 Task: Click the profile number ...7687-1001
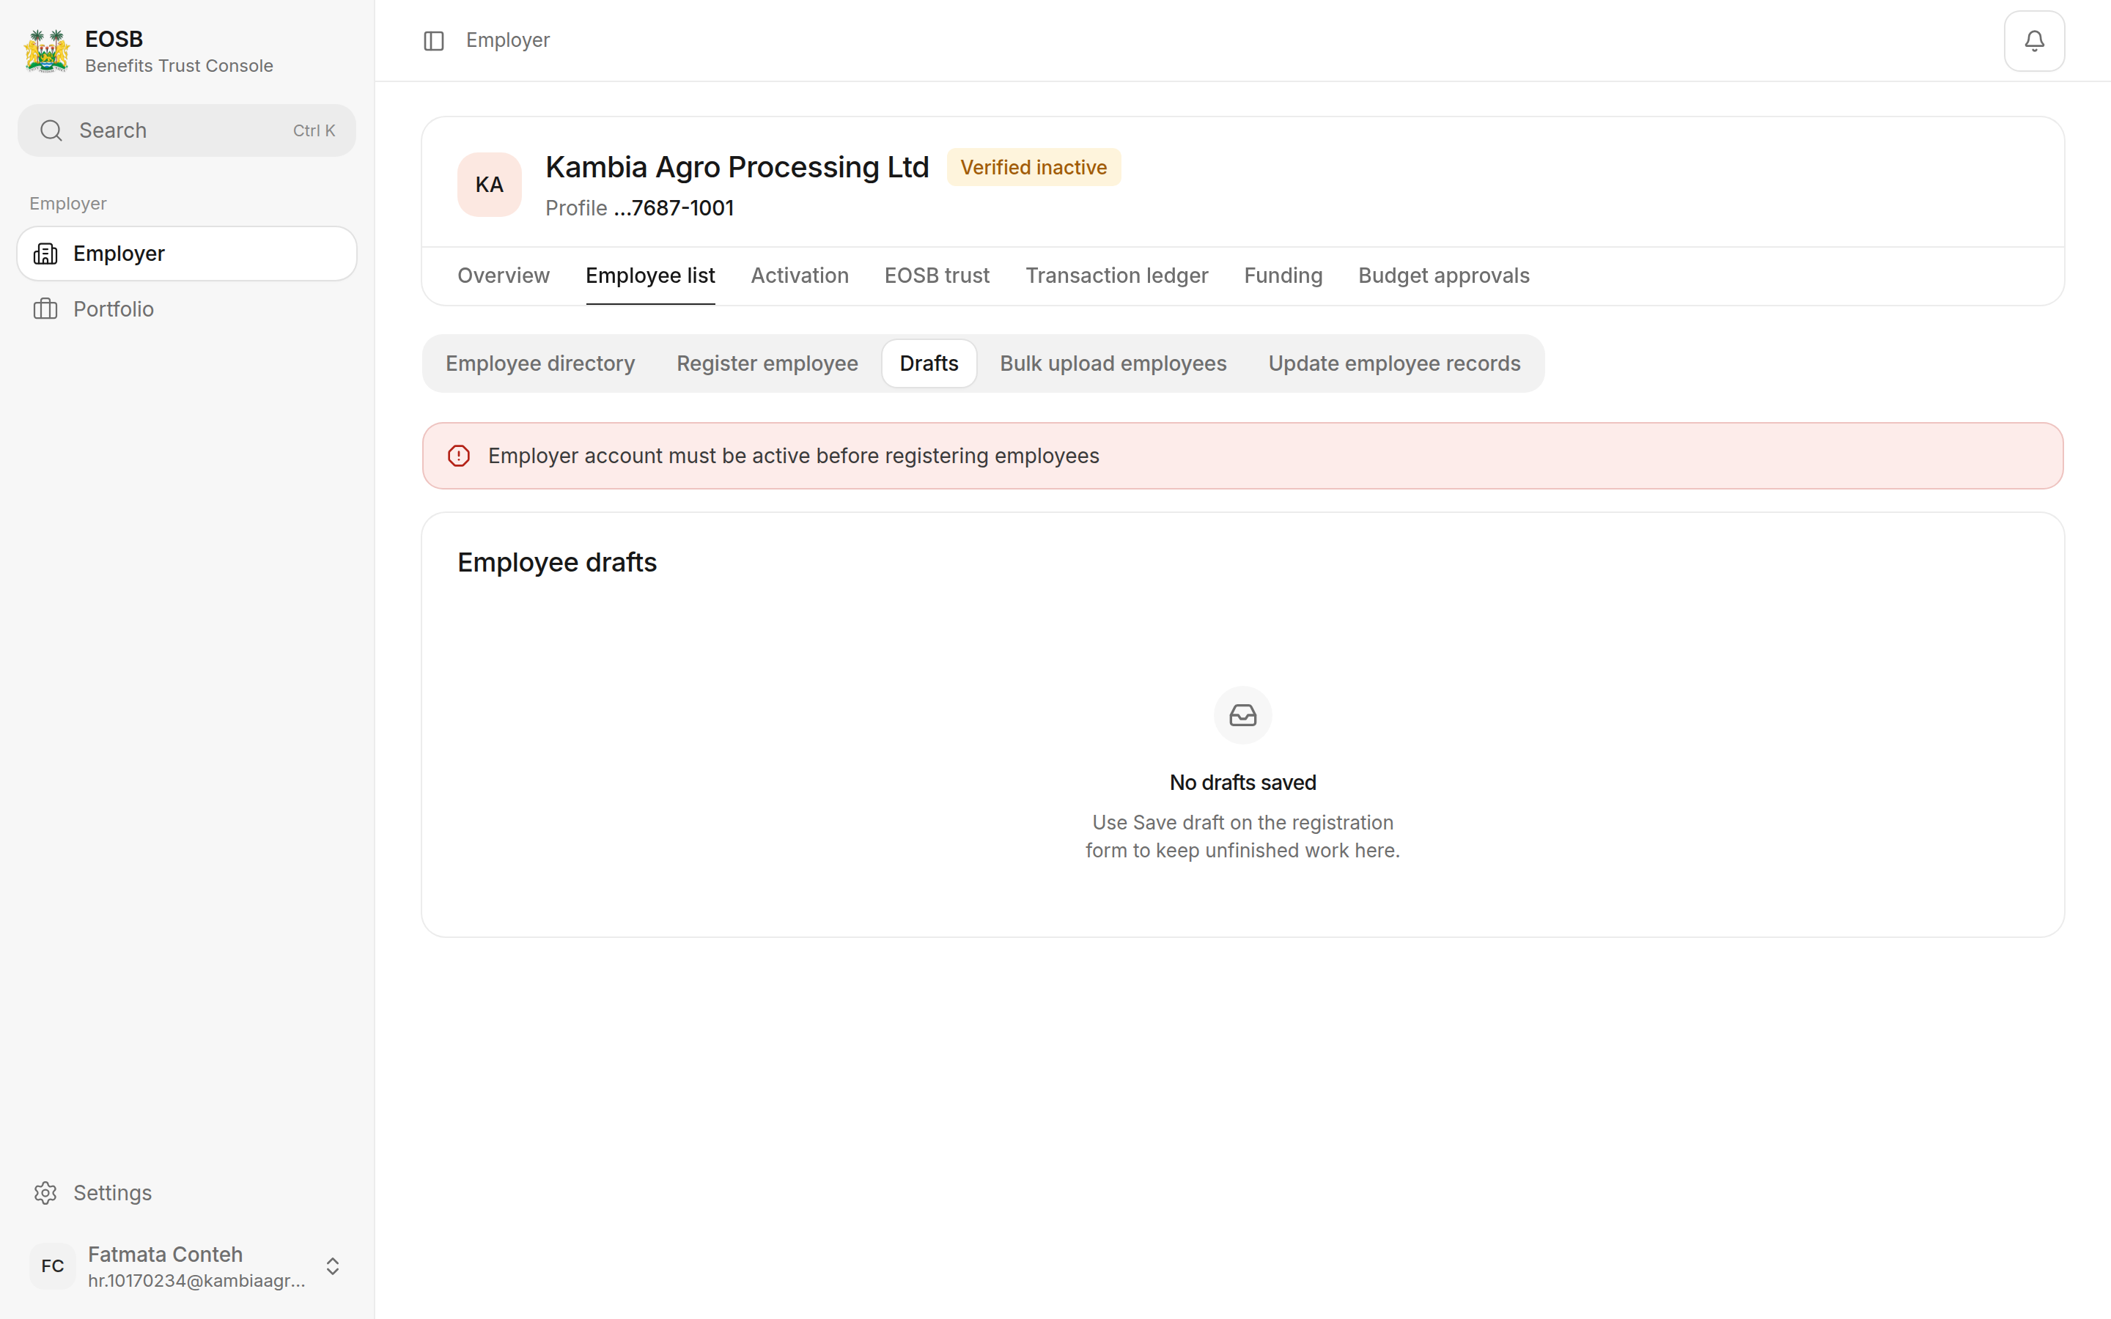click(674, 209)
